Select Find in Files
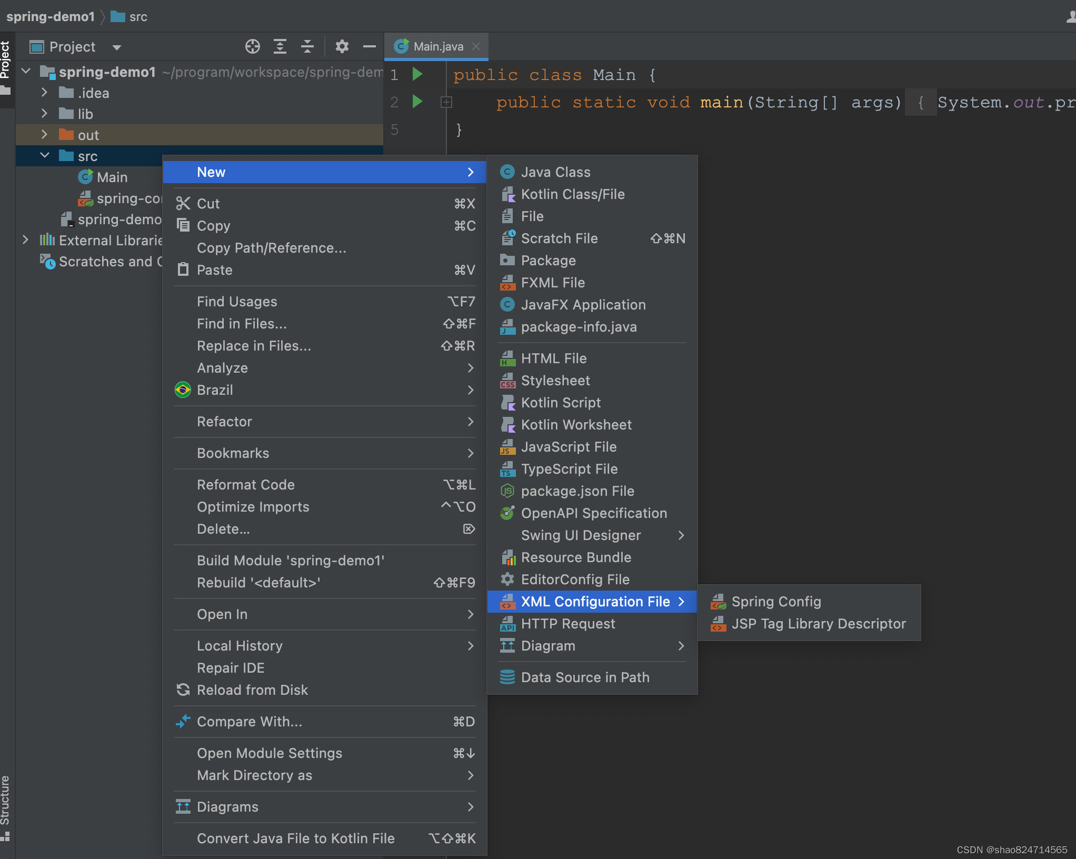 [x=324, y=324]
